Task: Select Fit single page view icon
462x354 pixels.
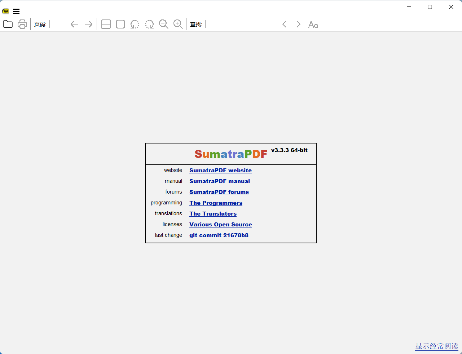Action: [x=120, y=24]
